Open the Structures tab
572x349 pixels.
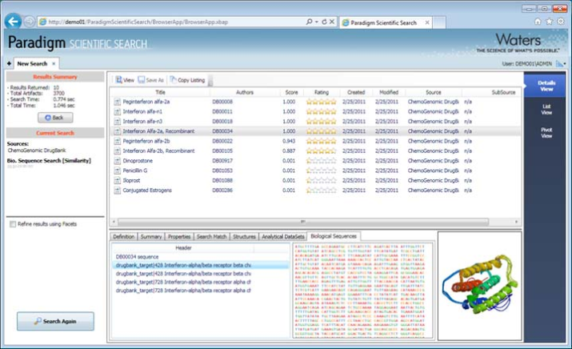(x=244, y=237)
